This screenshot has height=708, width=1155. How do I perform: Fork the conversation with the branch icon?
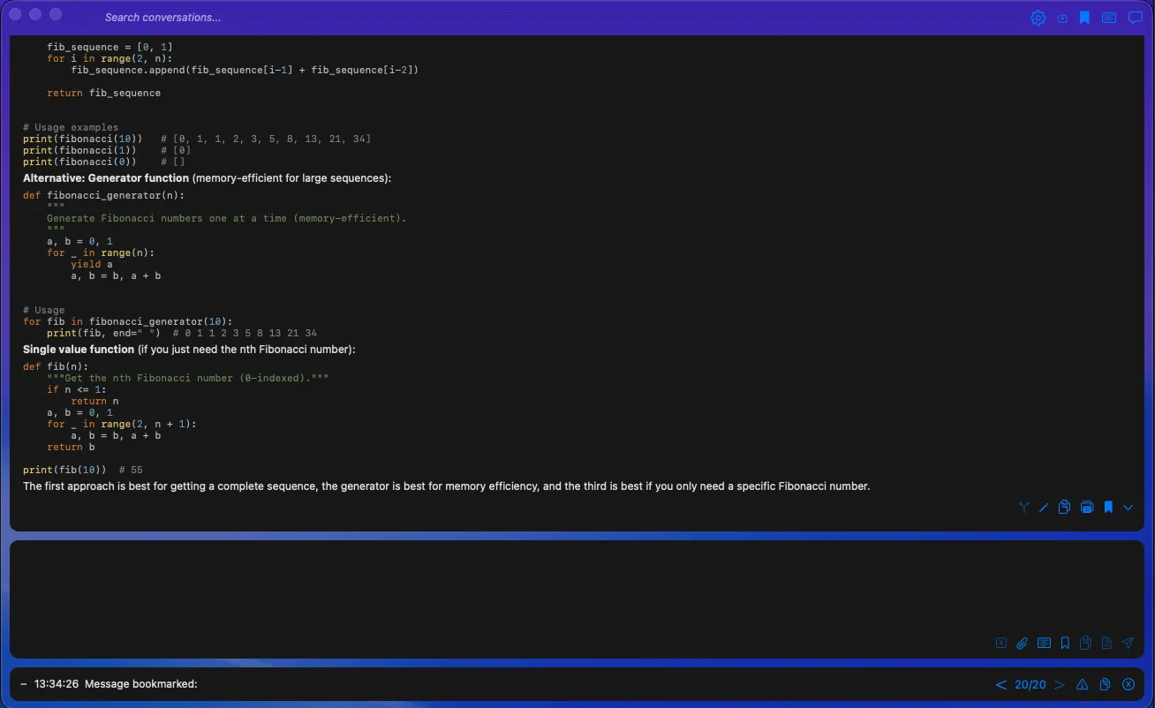(1023, 507)
